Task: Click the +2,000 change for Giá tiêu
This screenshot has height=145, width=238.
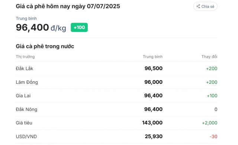Action: (x=209, y=123)
